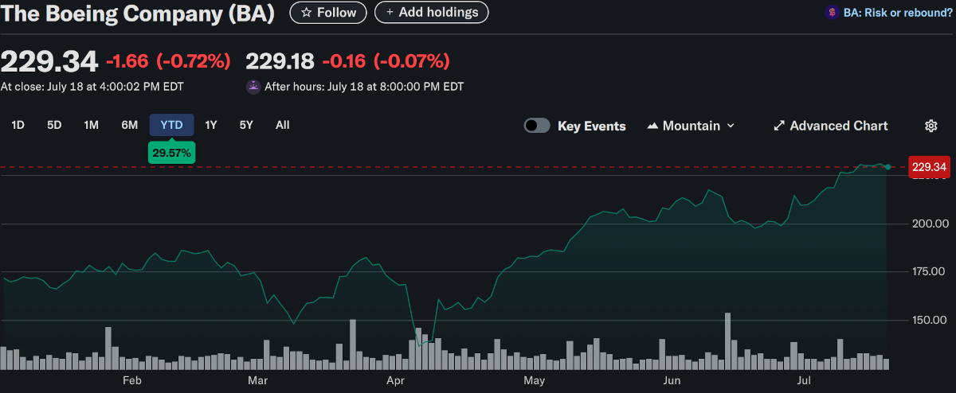Viewport: 956px width, 393px height.
Task: Switch to the 6M range
Action: click(x=130, y=125)
